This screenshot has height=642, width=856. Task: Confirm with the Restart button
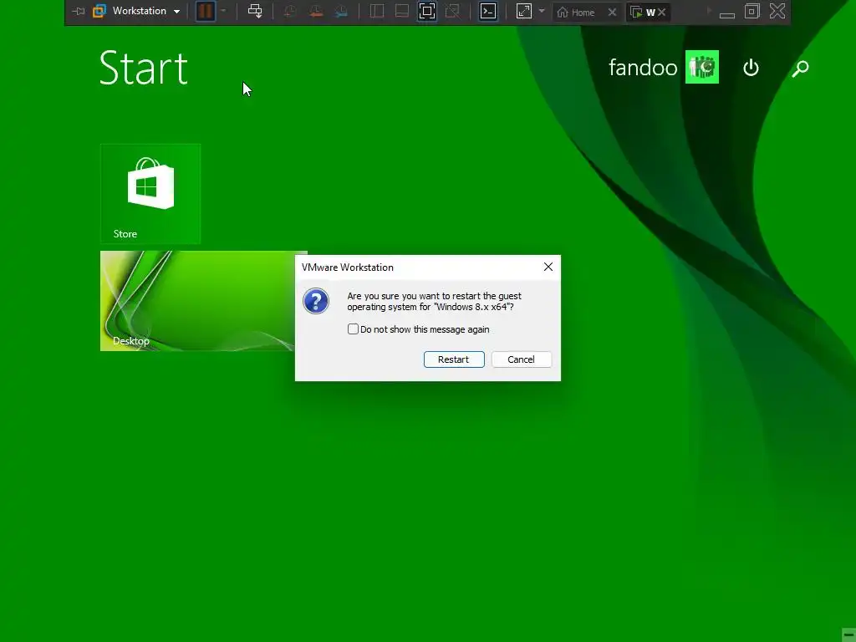tap(454, 359)
